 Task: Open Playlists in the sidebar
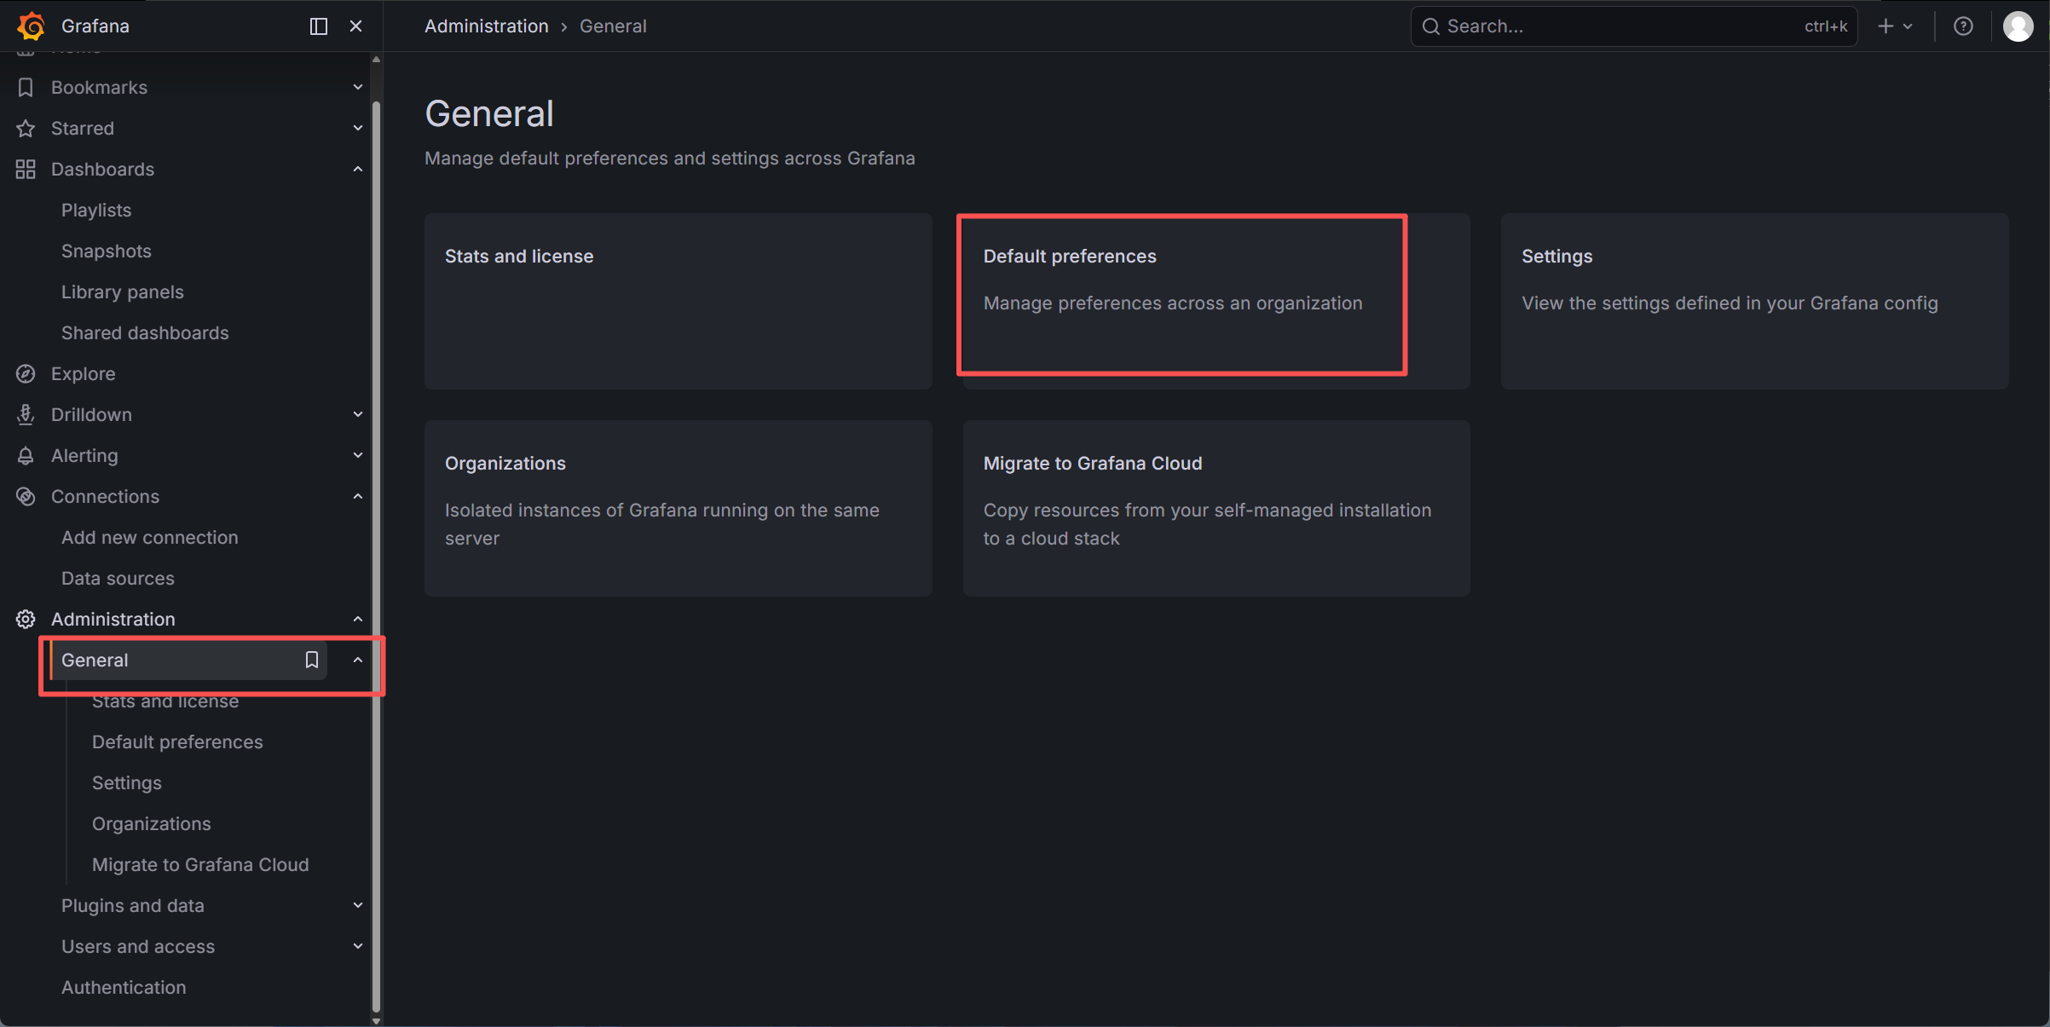tap(96, 211)
